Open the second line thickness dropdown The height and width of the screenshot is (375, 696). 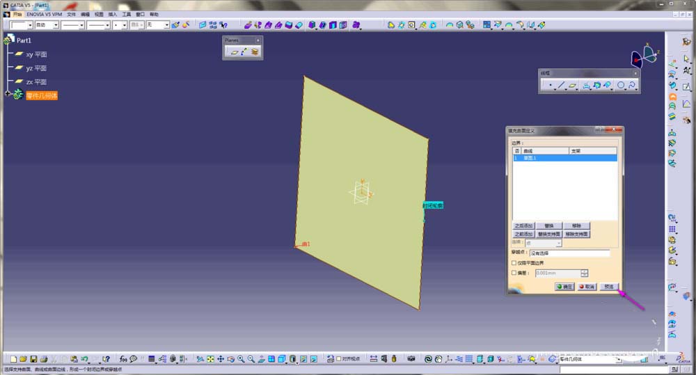pos(107,25)
